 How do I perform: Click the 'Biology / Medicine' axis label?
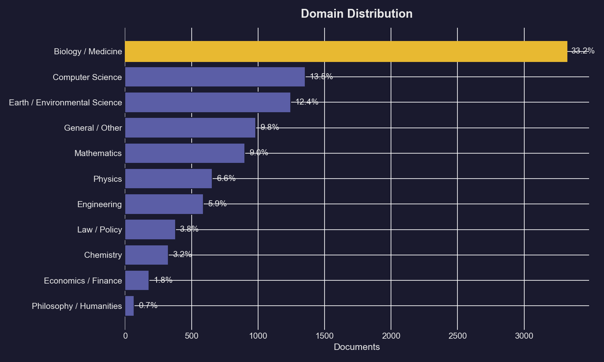click(88, 51)
